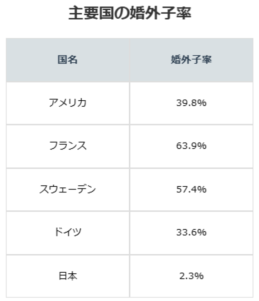This screenshot has height=301, width=259.
Task: Click the アメリカ country cell
Action: pos(68,103)
